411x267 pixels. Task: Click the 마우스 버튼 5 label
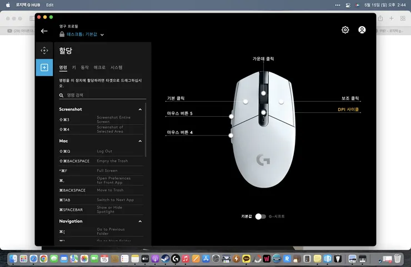179,113
